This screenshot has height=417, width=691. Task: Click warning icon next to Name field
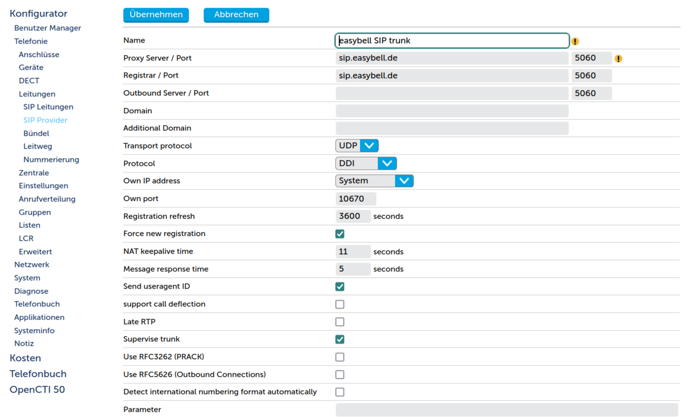575,42
